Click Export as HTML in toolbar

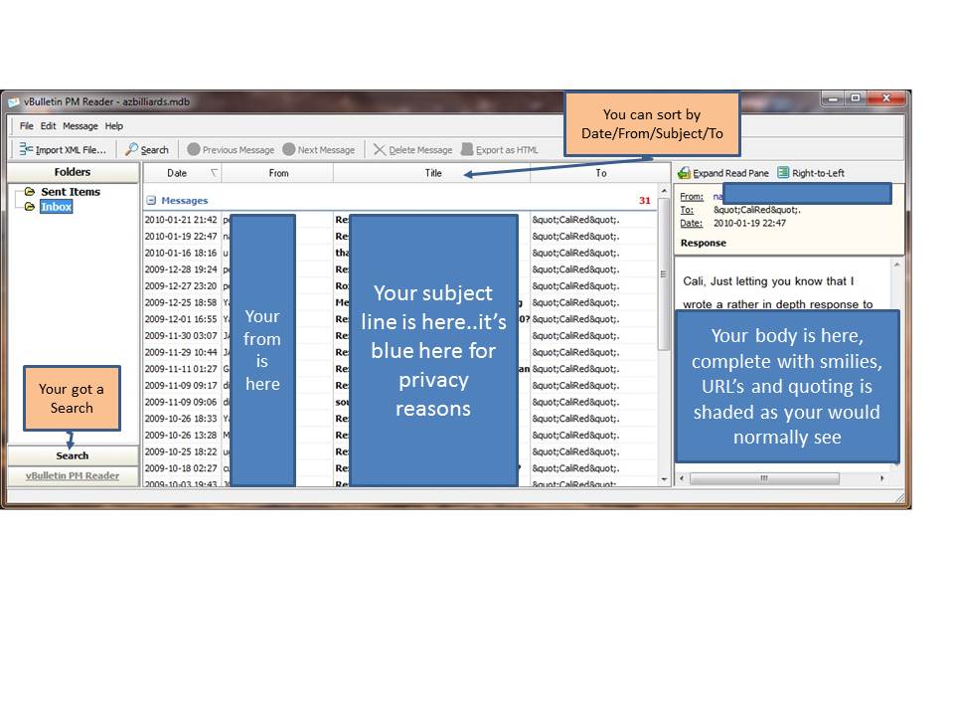467,150
